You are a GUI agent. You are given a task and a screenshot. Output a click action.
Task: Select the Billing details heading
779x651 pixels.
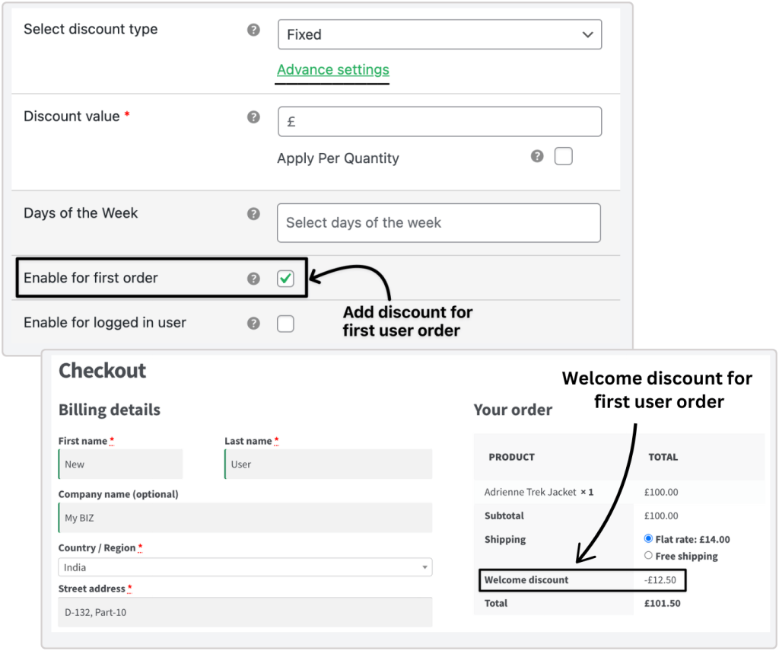click(x=110, y=410)
